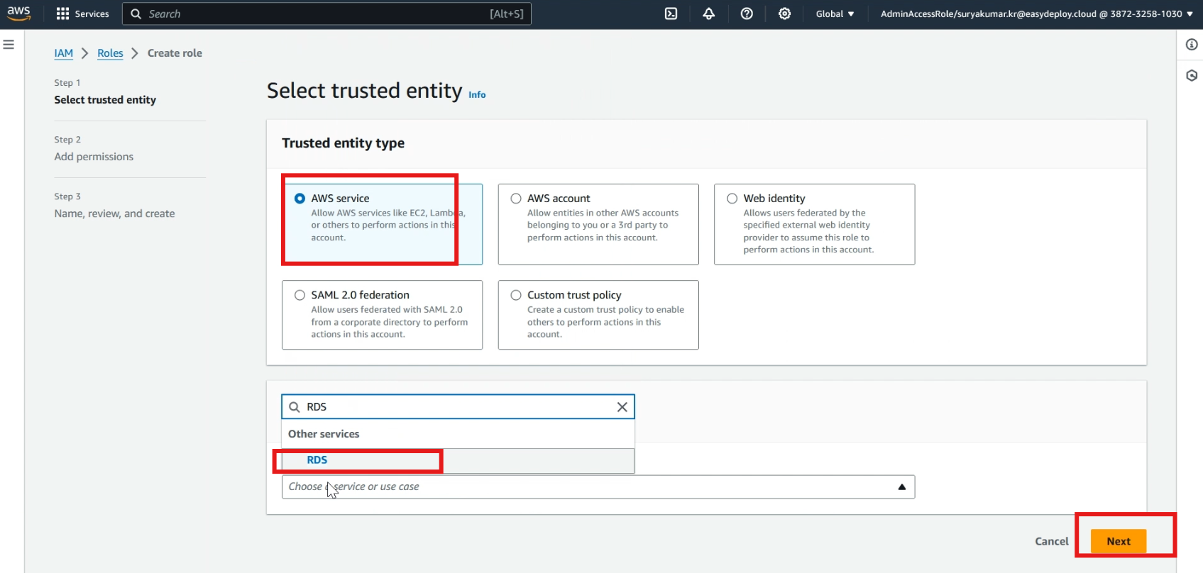This screenshot has height=573, width=1203.
Task: Pick RDS from Other services list
Action: (458, 460)
